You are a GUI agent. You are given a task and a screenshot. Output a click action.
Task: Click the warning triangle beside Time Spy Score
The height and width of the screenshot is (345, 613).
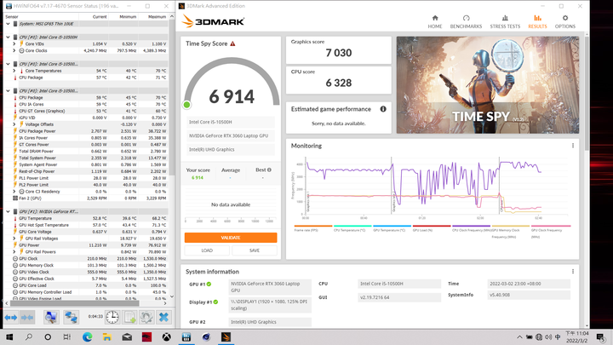click(232, 43)
